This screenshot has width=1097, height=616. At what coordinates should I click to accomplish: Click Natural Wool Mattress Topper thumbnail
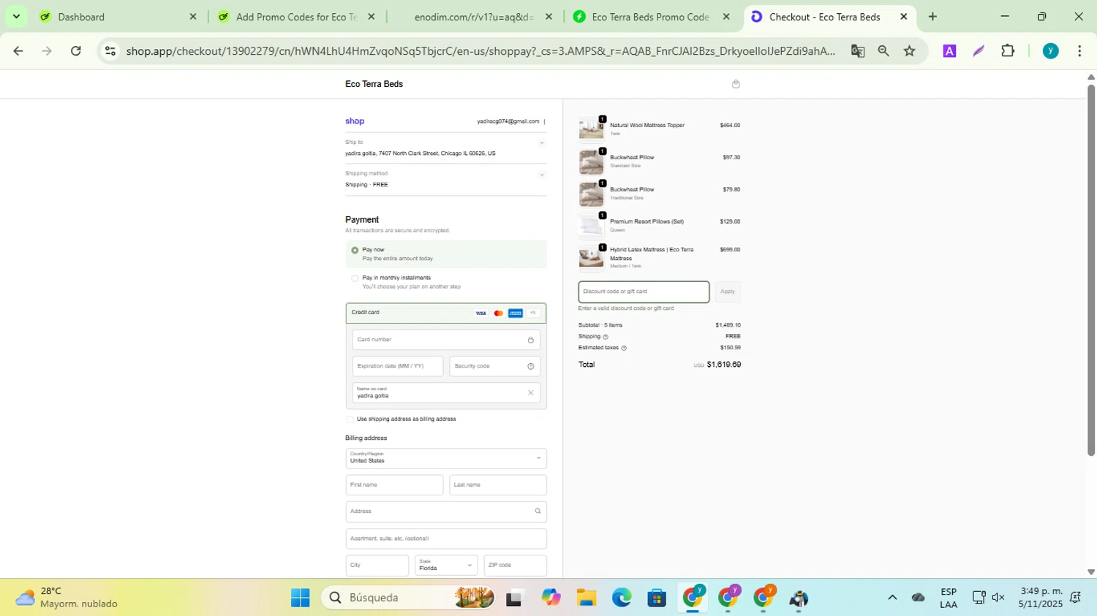point(591,129)
